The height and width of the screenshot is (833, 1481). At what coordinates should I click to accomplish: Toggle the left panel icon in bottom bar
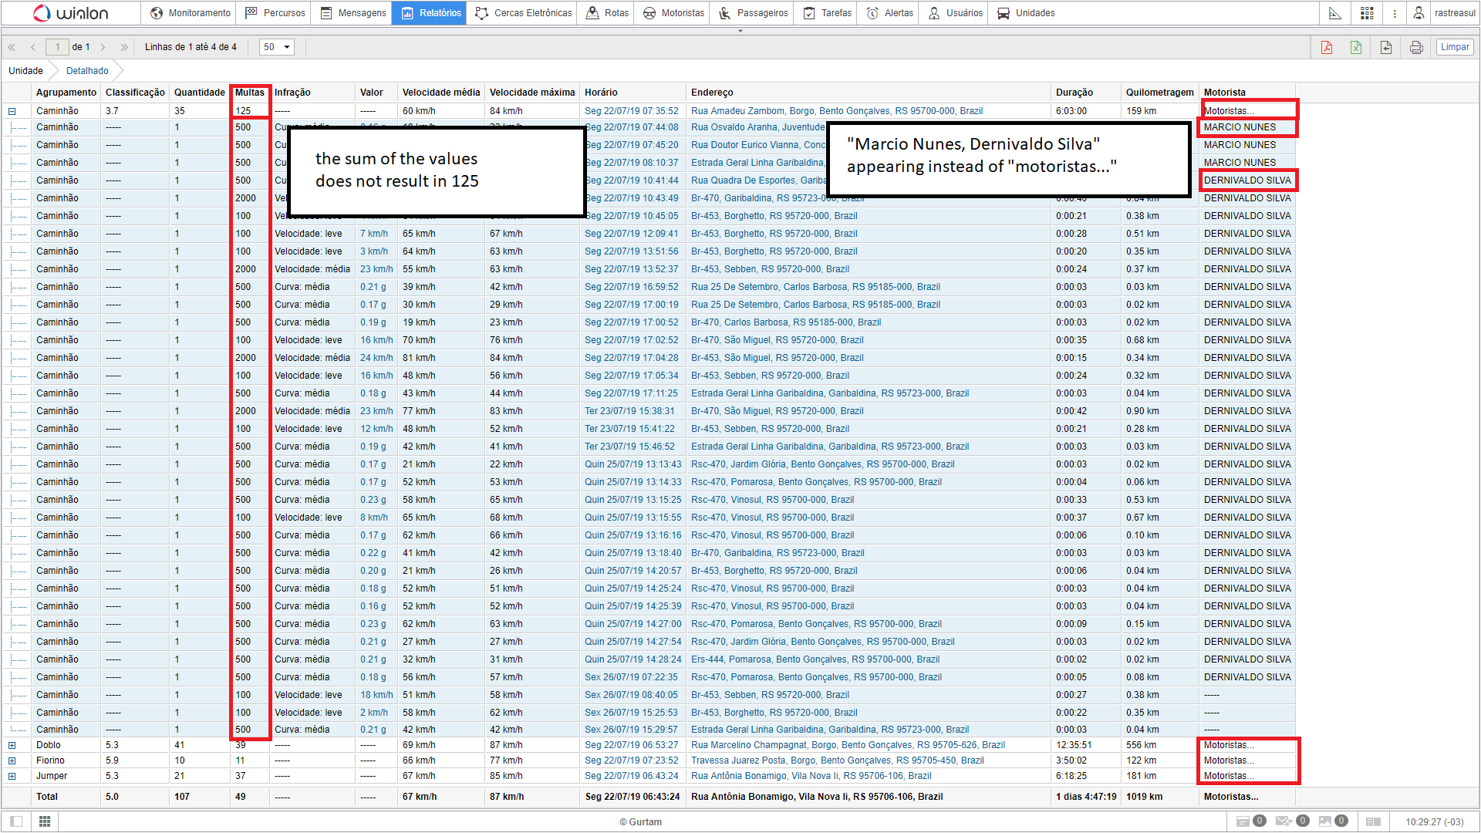click(16, 821)
